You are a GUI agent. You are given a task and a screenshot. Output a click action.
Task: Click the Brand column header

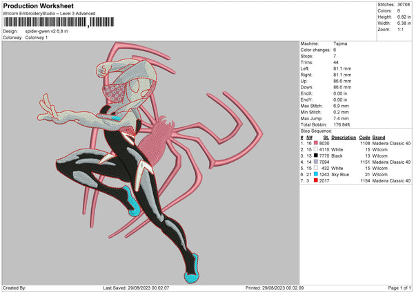tap(379, 138)
